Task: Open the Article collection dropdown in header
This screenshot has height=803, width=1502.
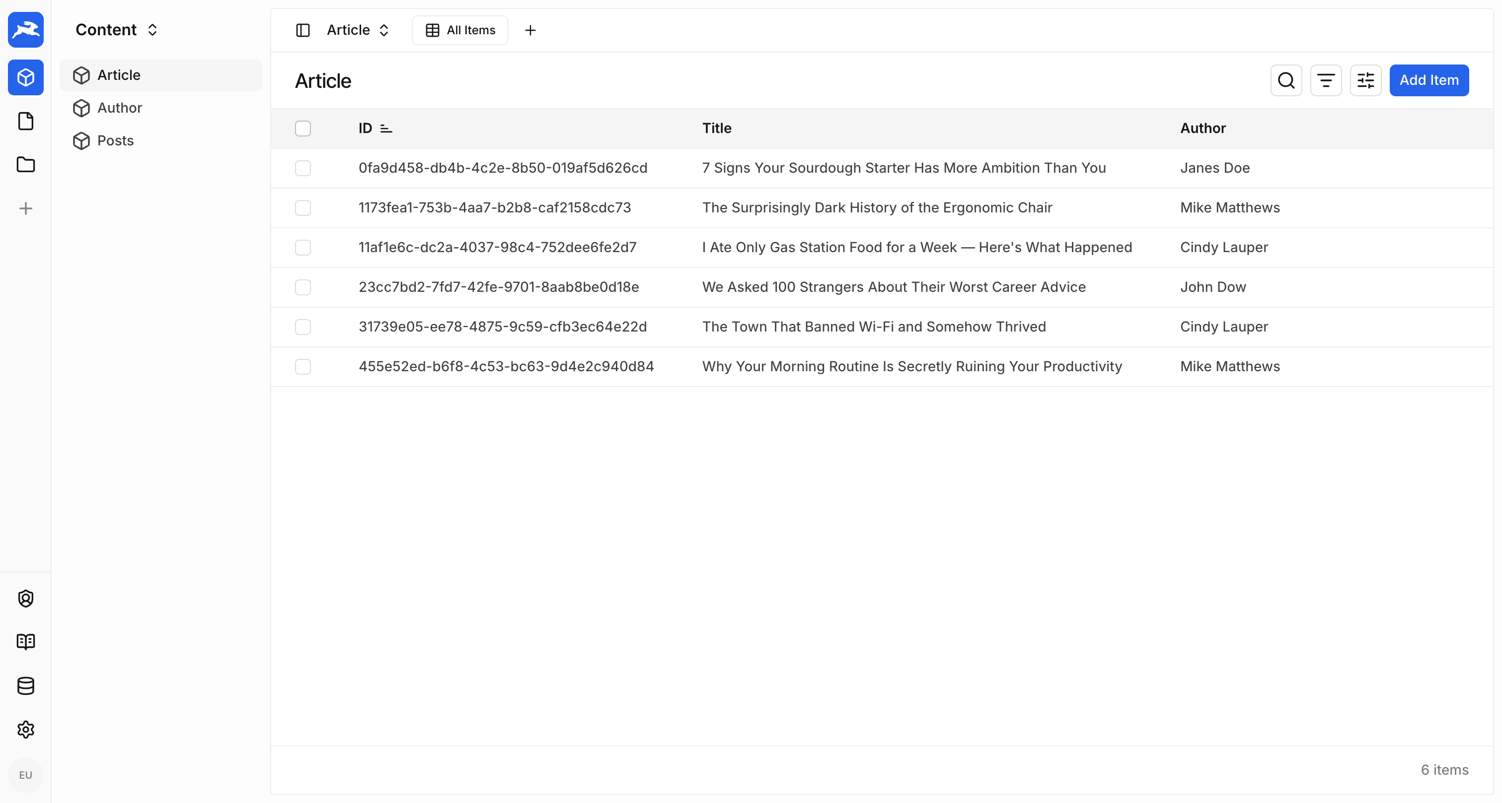Action: click(x=358, y=30)
